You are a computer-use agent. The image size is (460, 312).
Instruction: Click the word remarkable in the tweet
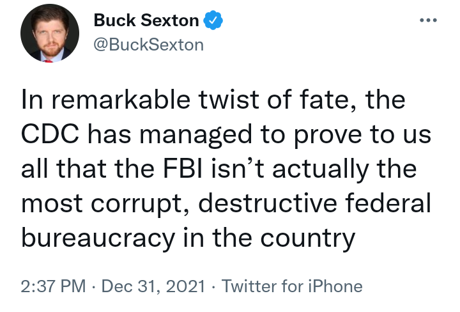pos(121,99)
